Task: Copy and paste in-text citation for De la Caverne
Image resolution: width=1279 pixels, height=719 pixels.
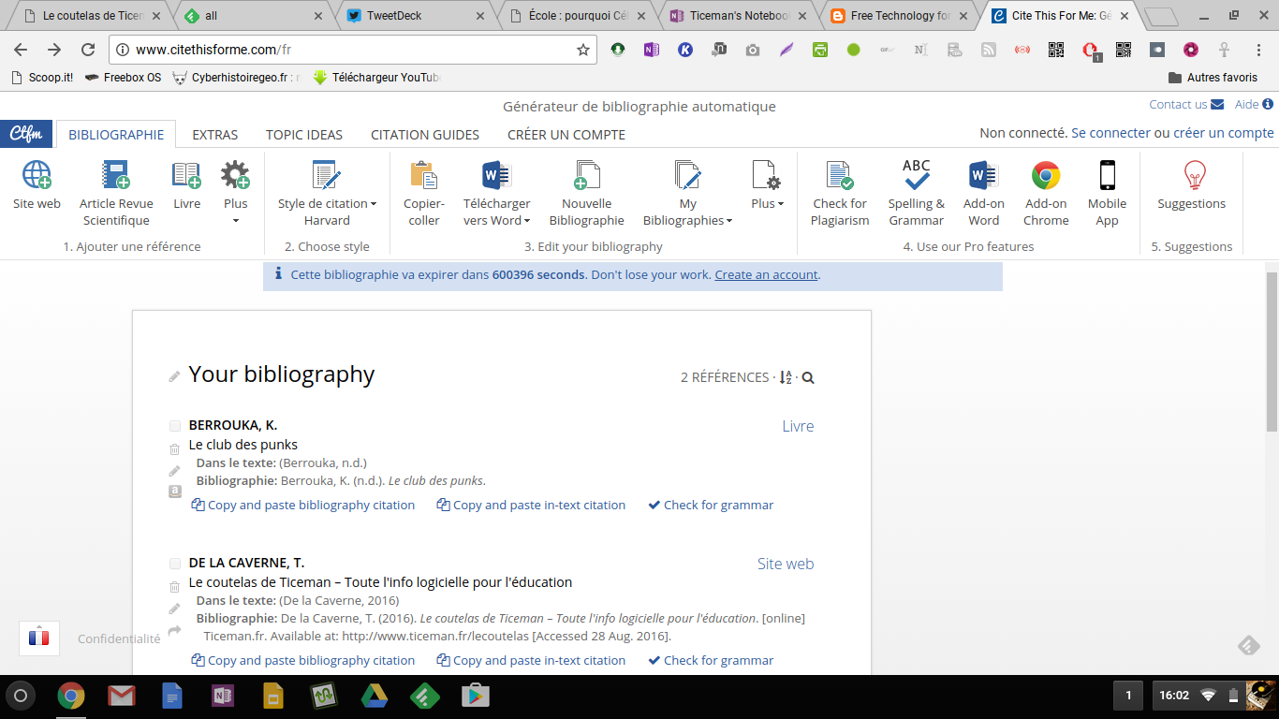Action: tap(531, 660)
